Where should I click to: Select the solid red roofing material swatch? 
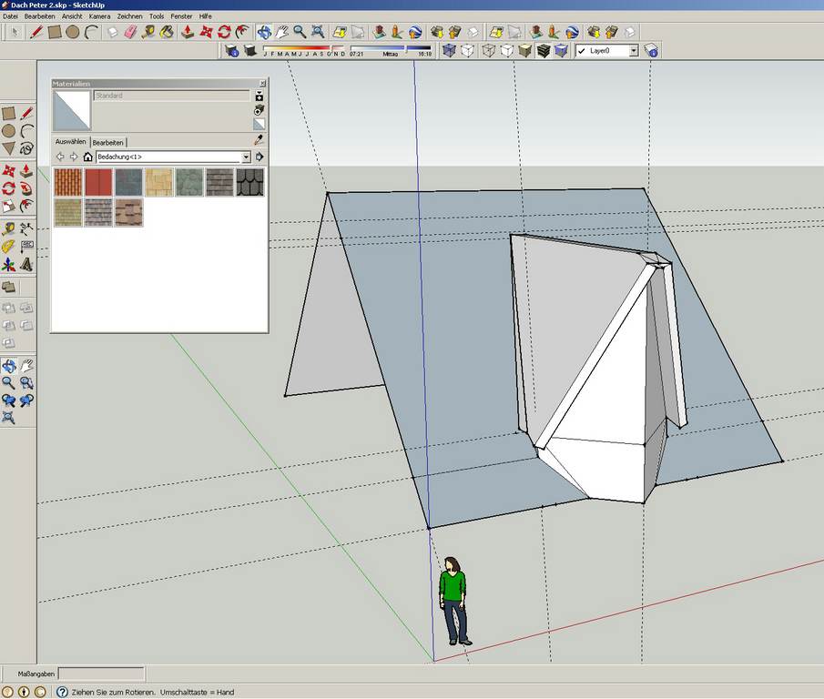click(98, 182)
